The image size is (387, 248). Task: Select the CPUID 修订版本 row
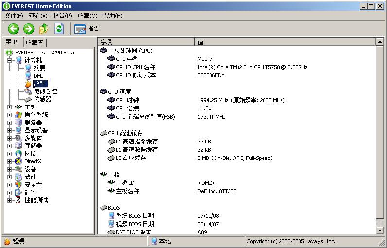coord(237,75)
